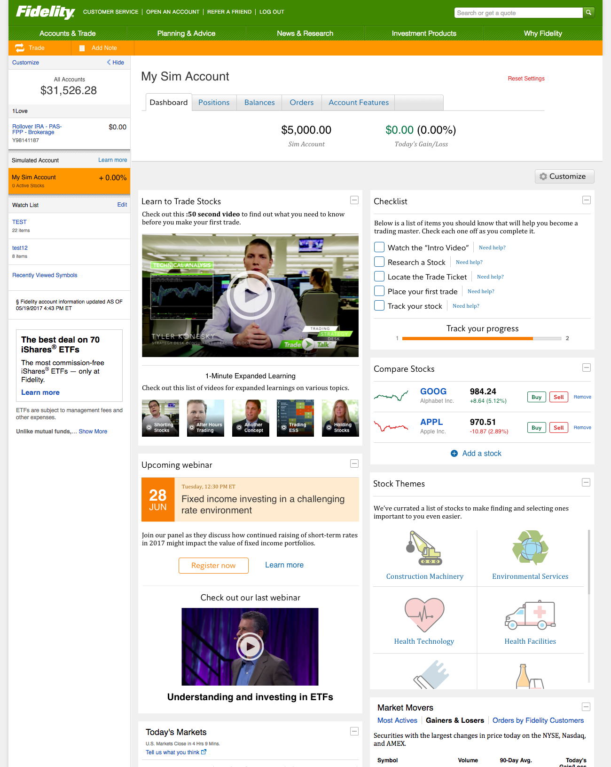Play the Learn to Trade Stocks video
Viewport: 611px width, 767px height.
[x=251, y=296]
